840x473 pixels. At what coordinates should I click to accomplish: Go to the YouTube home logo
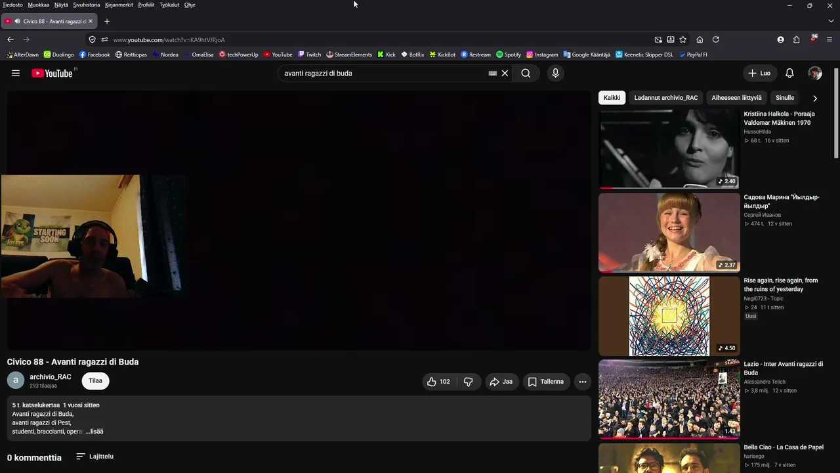(x=52, y=73)
